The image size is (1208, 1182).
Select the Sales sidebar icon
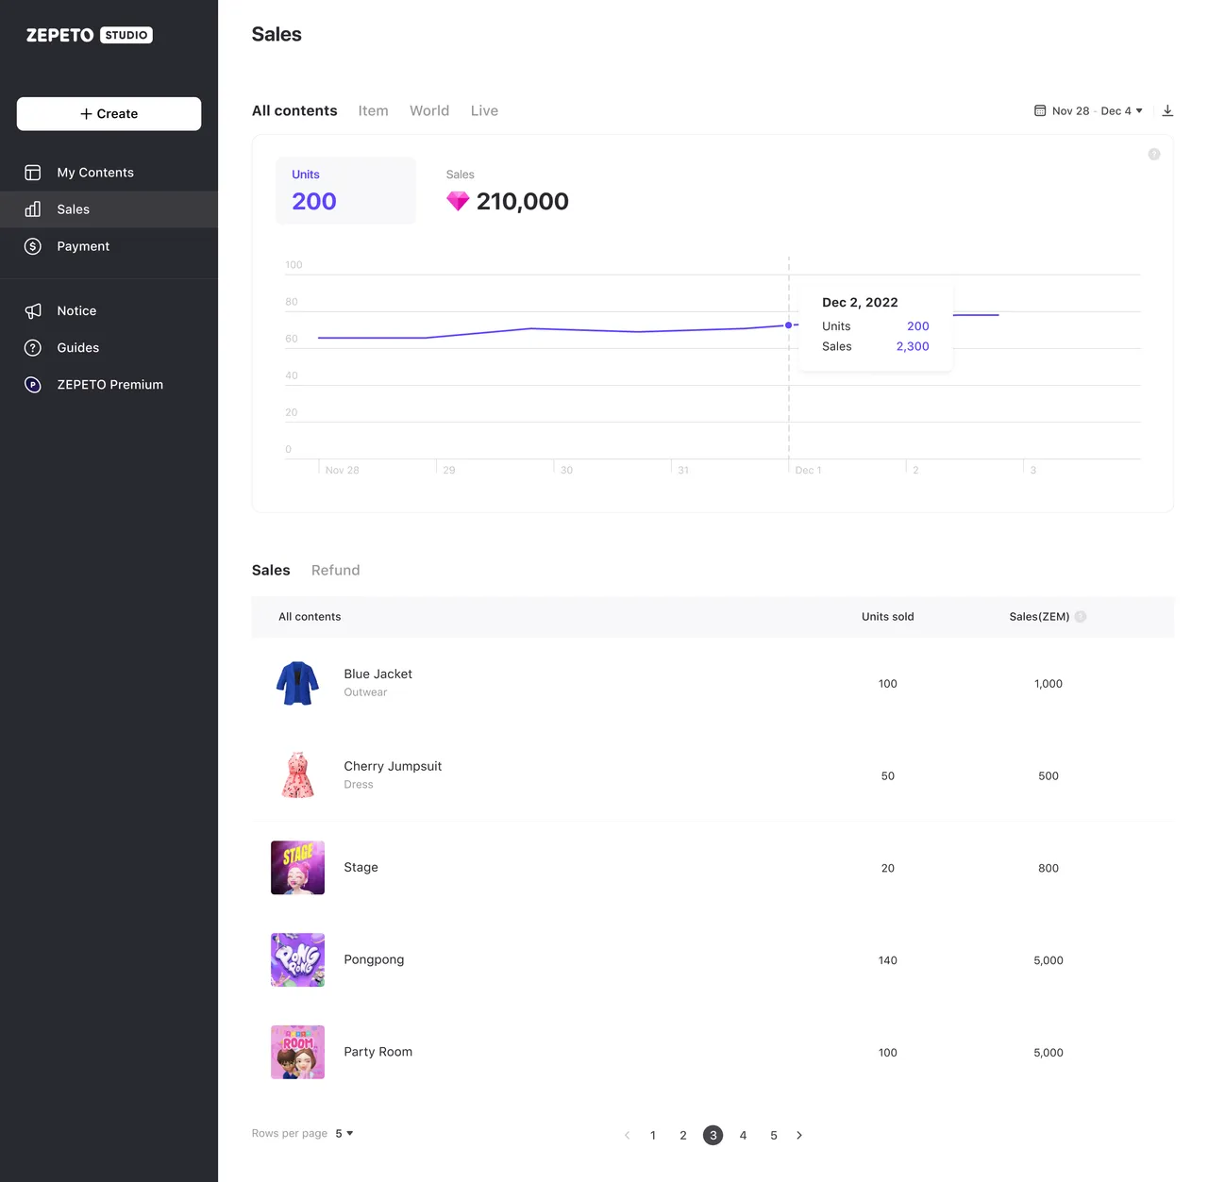(x=33, y=208)
